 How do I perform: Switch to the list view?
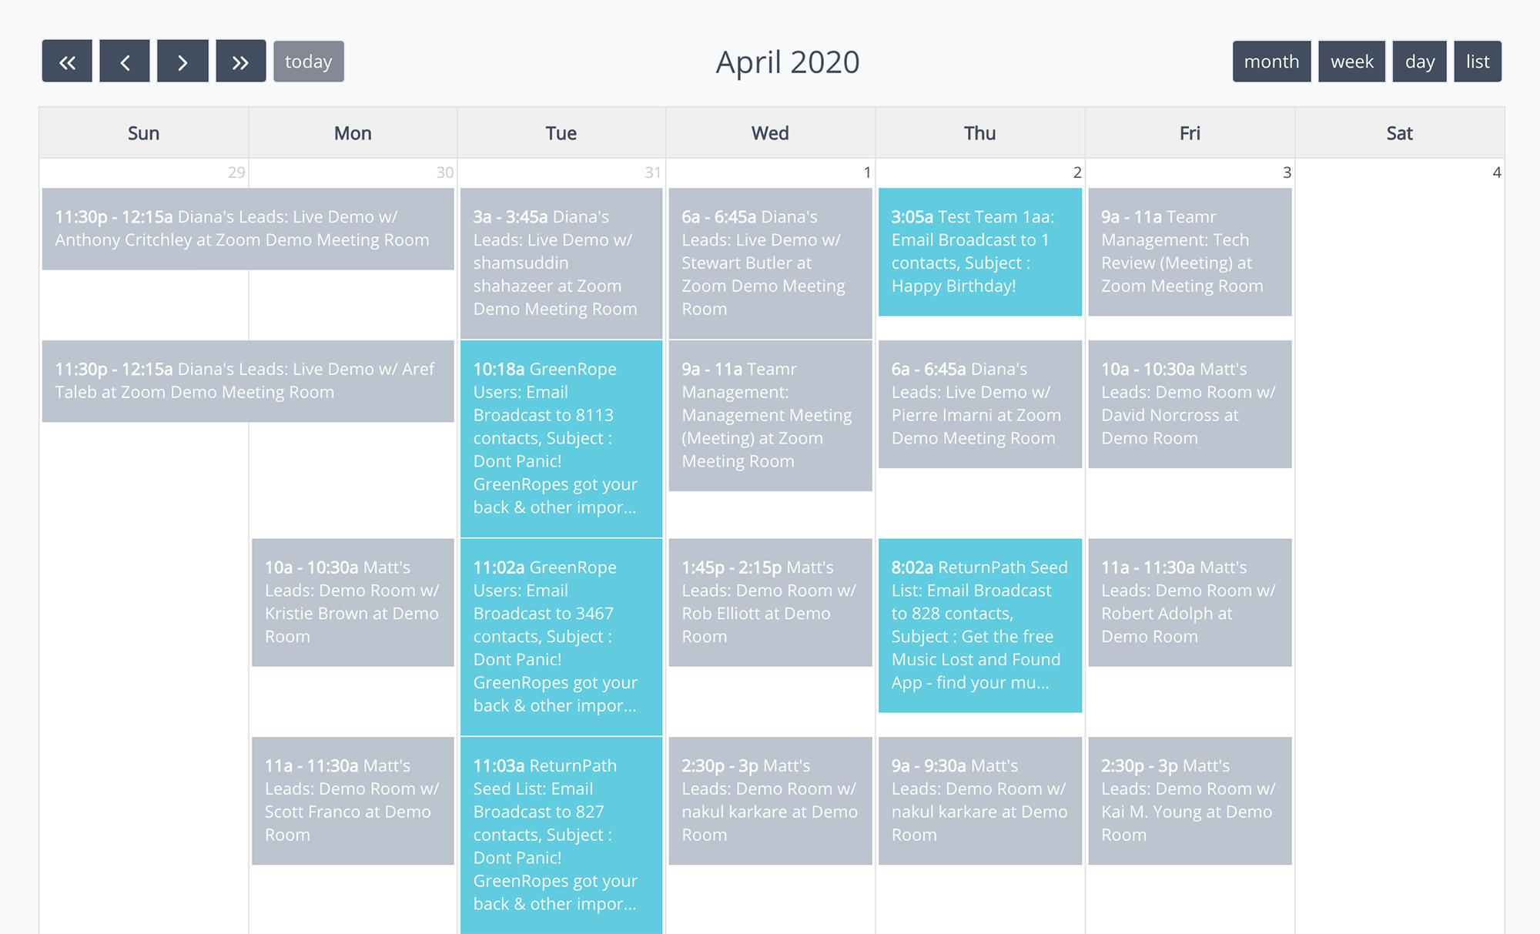click(x=1478, y=61)
